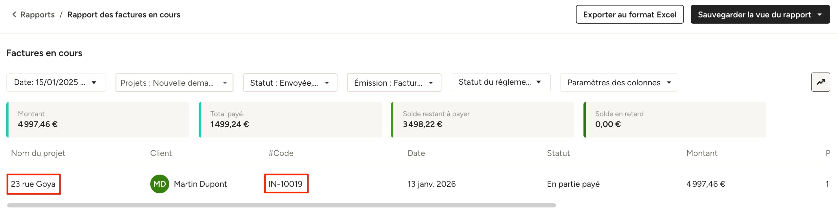Click Exporter au format Excel button

coord(629,14)
